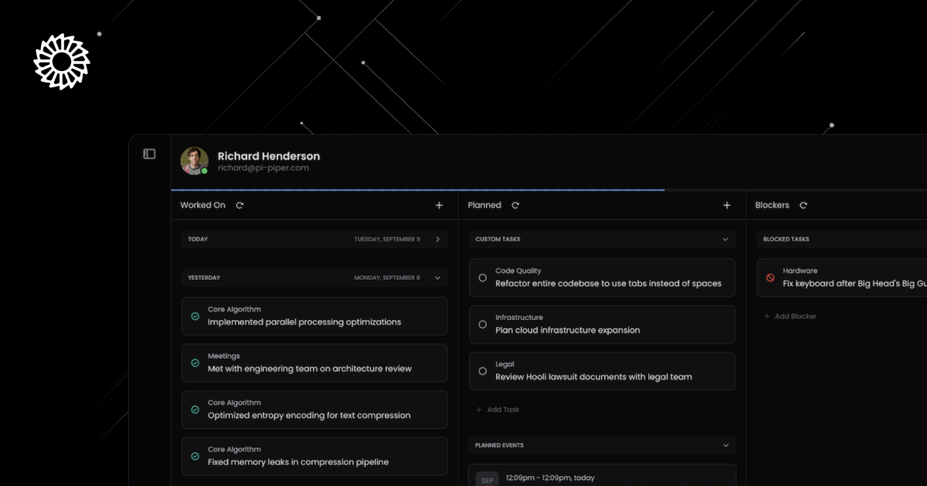Click the blue progress bar under the header
Viewport: 927px width, 486px height.
pos(417,188)
